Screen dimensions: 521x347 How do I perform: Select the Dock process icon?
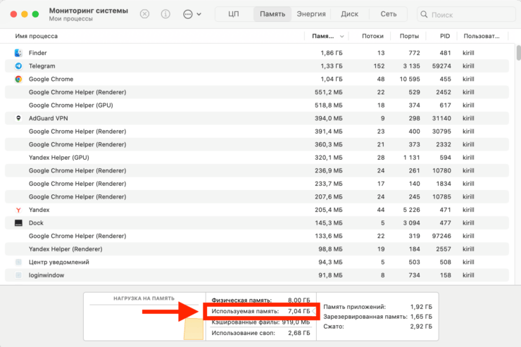pos(18,222)
